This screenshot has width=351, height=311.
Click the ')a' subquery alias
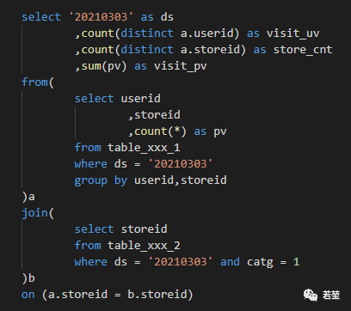[x=28, y=197]
